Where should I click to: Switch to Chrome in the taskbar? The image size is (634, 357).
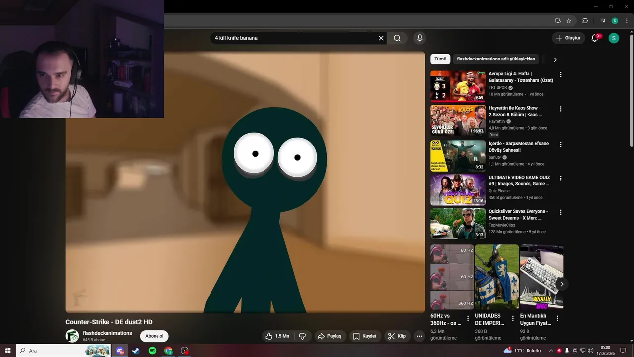[x=168, y=351]
